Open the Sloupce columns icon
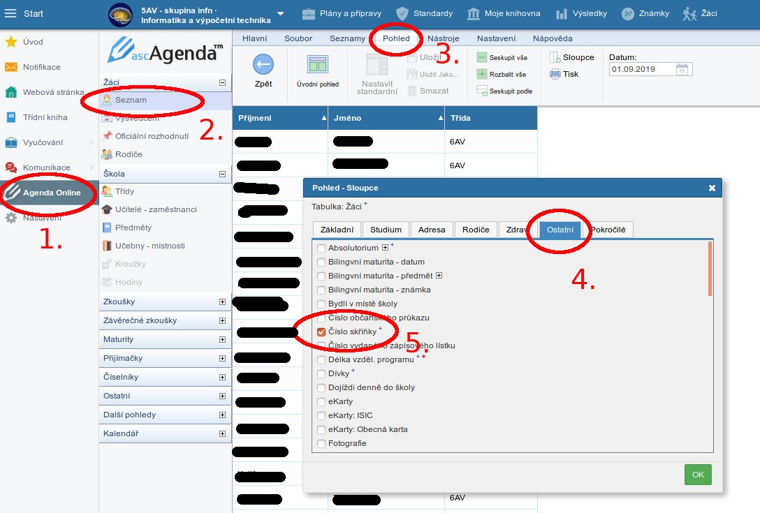Screen dimensions: 760x513 555,57
